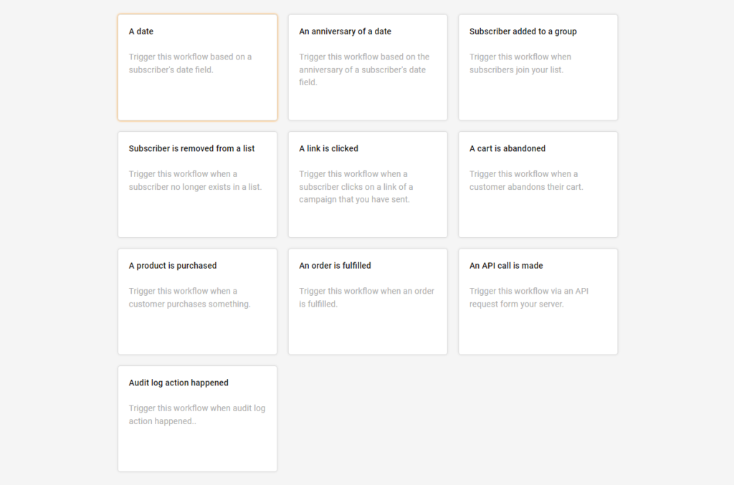Click text "Trigger this workflow via an API request"
The height and width of the screenshot is (485, 734).
coord(529,297)
